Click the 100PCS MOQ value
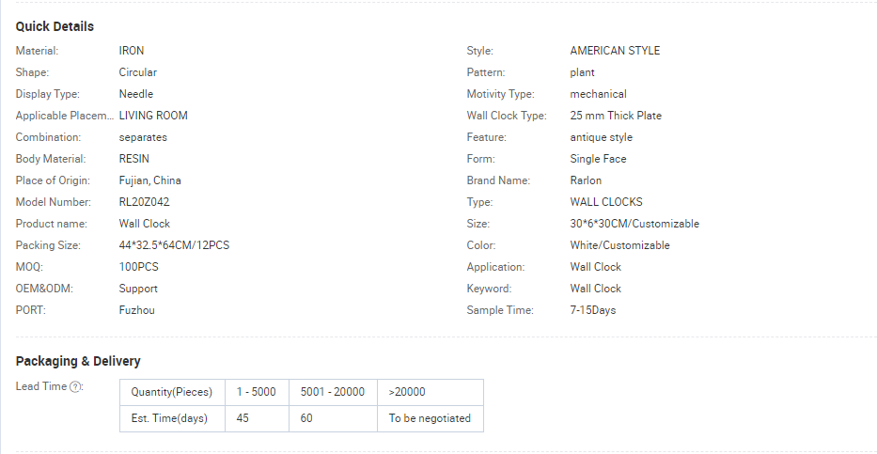Image resolution: width=877 pixels, height=454 pixels. coord(138,267)
